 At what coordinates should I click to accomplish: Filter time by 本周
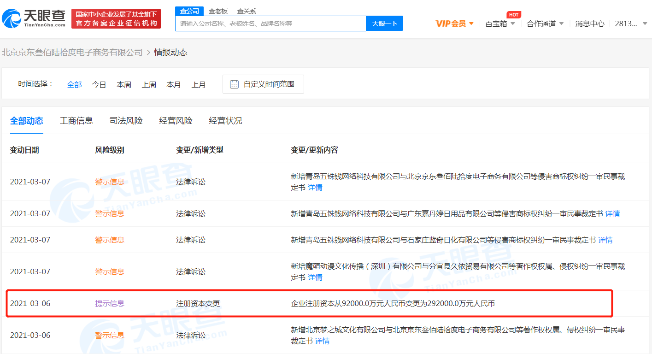click(124, 84)
